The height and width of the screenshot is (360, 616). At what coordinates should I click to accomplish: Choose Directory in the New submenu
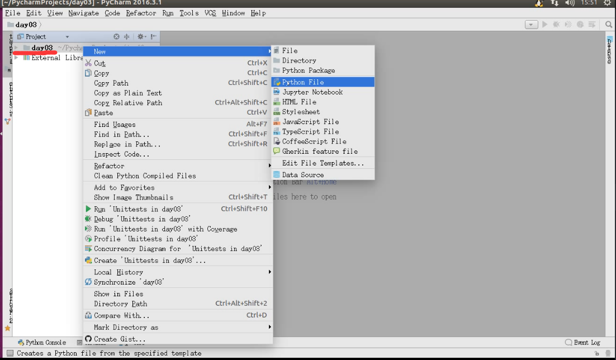323,60
